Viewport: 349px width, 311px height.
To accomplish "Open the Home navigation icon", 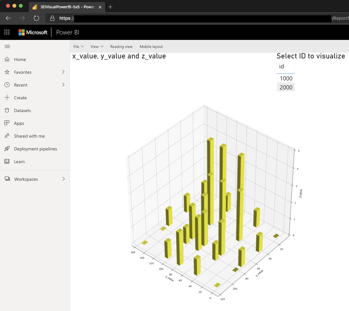I will 7,59.
